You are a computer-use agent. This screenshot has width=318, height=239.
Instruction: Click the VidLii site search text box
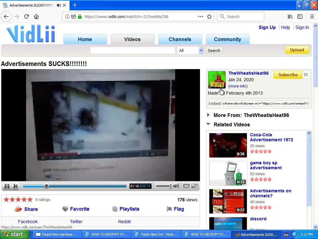(x=133, y=51)
